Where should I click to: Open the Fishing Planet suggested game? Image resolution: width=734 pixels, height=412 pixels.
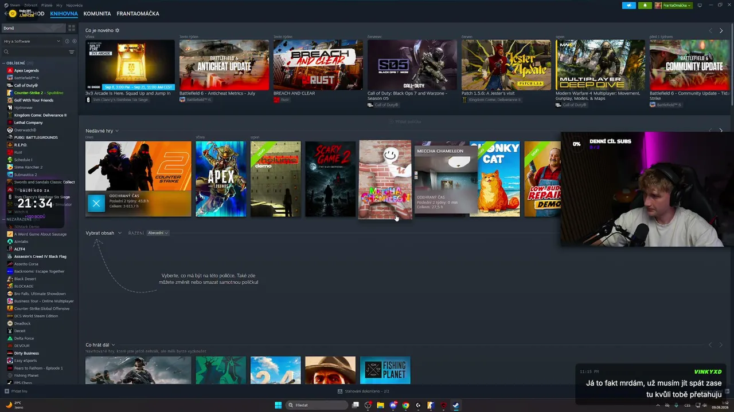click(x=385, y=370)
